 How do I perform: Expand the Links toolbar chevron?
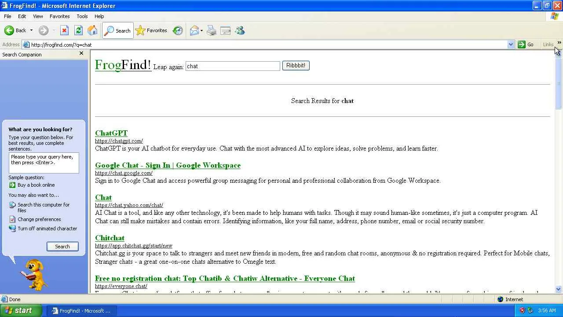tap(559, 43)
